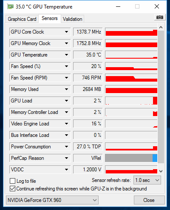Click the camera screenshot icon
This screenshot has height=210, width=170.
point(160,17)
